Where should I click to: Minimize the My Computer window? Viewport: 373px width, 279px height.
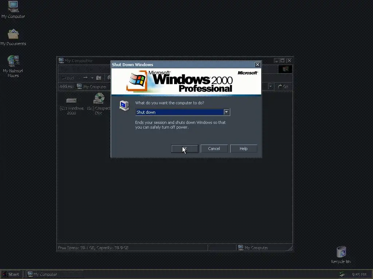coord(276,61)
